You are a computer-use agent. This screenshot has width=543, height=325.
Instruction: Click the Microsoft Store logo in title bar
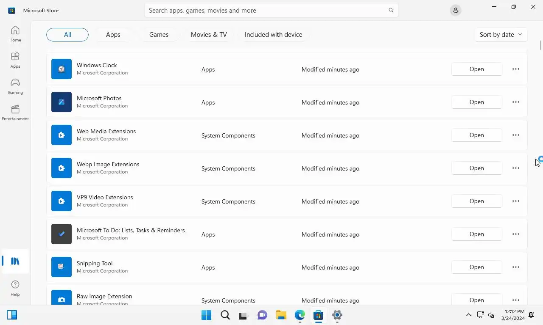point(12,10)
